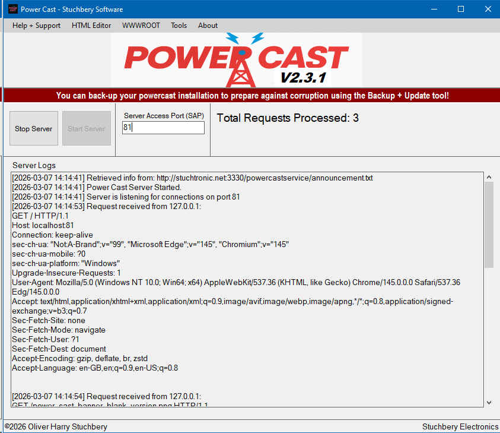Click the 'GET / HTTP/1.1' log line

click(40, 216)
